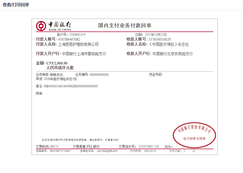Click the red electronic receipt stamp
The image size is (243, 173).
(194, 134)
